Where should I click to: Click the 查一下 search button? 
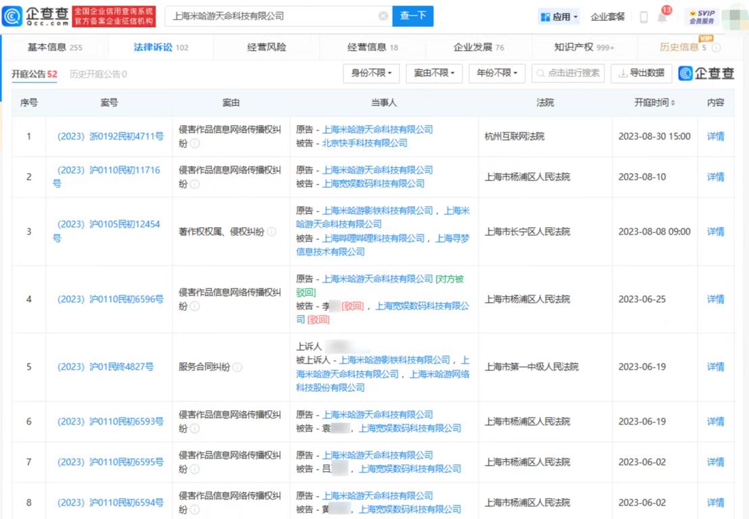[412, 16]
